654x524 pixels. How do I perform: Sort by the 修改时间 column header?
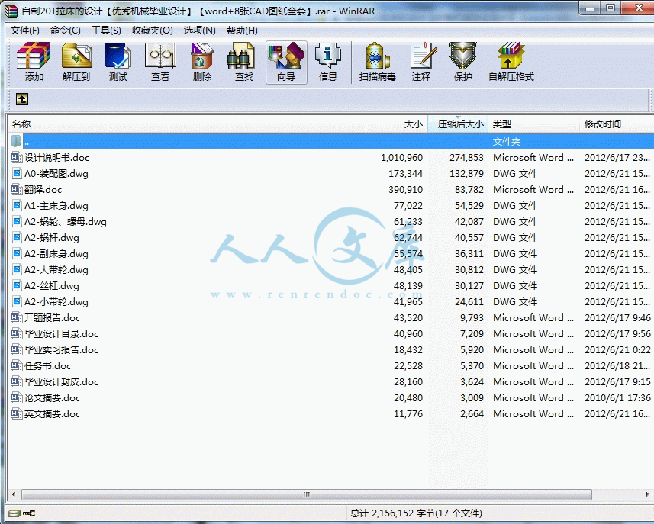coord(617,124)
